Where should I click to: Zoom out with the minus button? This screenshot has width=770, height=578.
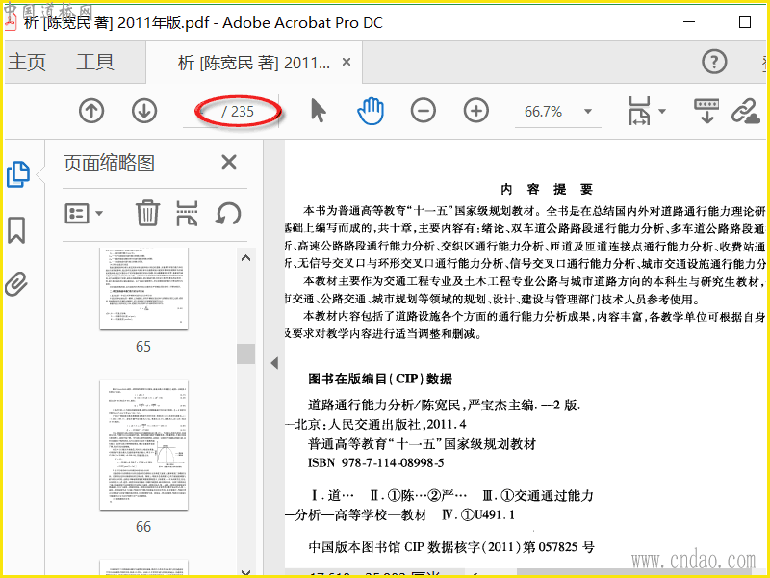pyautogui.click(x=423, y=111)
